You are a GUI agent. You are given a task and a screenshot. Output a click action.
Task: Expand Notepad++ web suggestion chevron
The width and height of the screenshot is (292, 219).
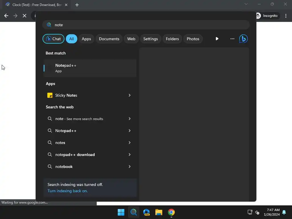click(x=129, y=131)
